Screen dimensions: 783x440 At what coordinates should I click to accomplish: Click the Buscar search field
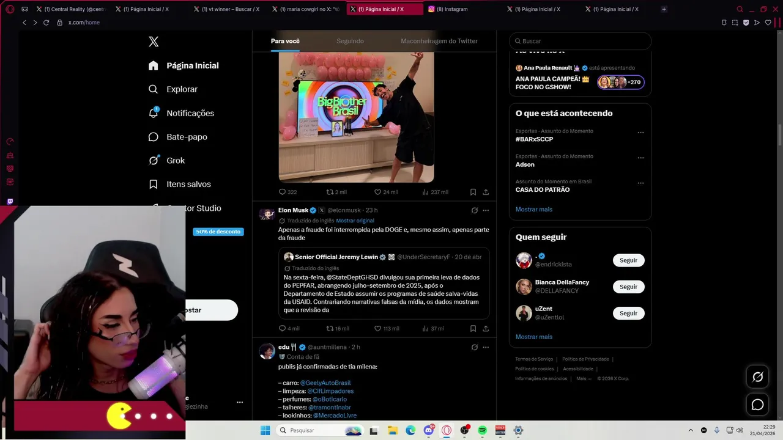click(580, 41)
